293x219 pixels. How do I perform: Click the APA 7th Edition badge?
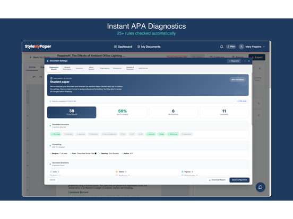click(237, 79)
